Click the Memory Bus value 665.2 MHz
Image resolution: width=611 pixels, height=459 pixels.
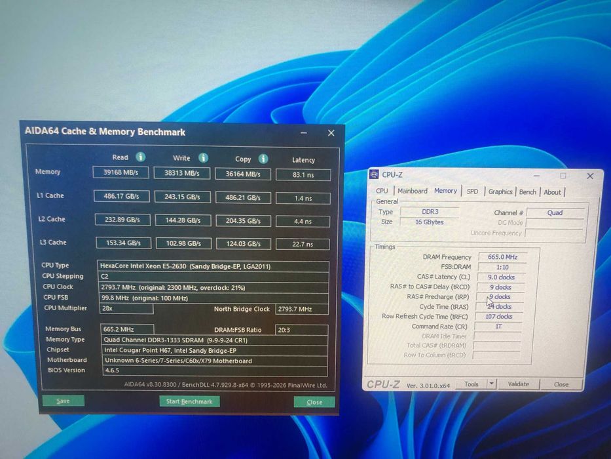pyautogui.click(x=128, y=329)
